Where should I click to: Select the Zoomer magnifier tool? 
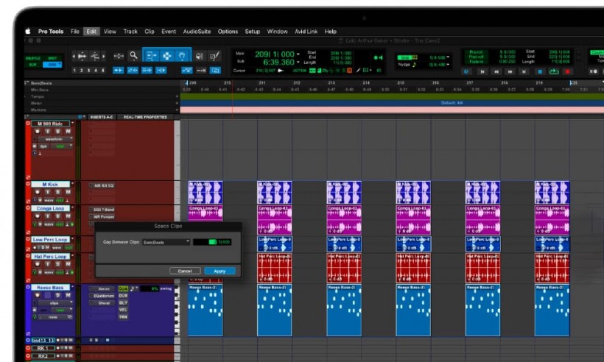pyautogui.click(x=133, y=56)
